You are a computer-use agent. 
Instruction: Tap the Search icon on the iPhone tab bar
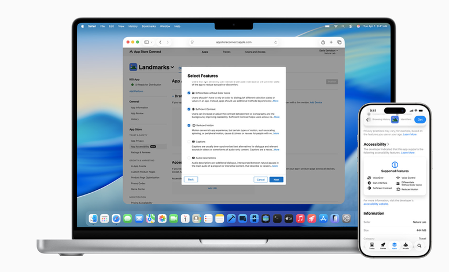[419, 245]
